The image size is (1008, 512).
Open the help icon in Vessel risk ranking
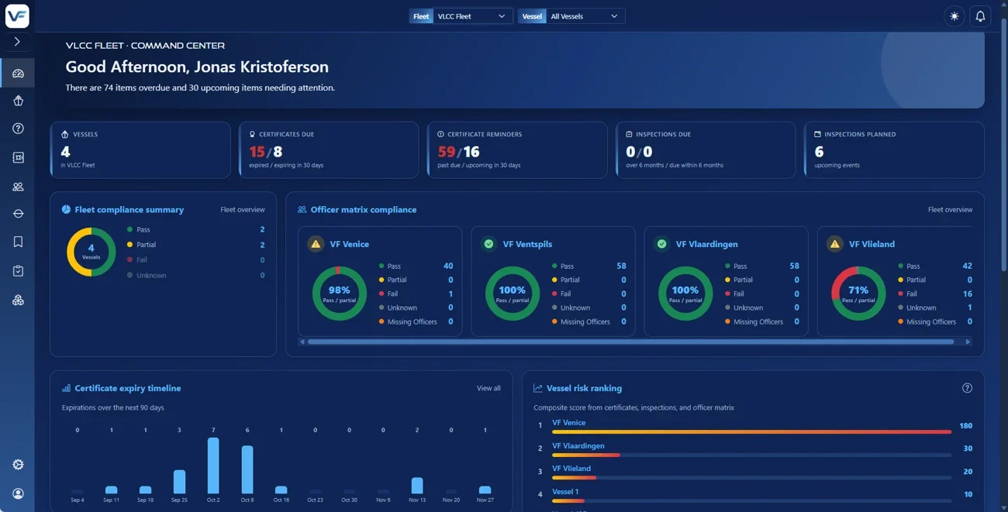tap(967, 388)
